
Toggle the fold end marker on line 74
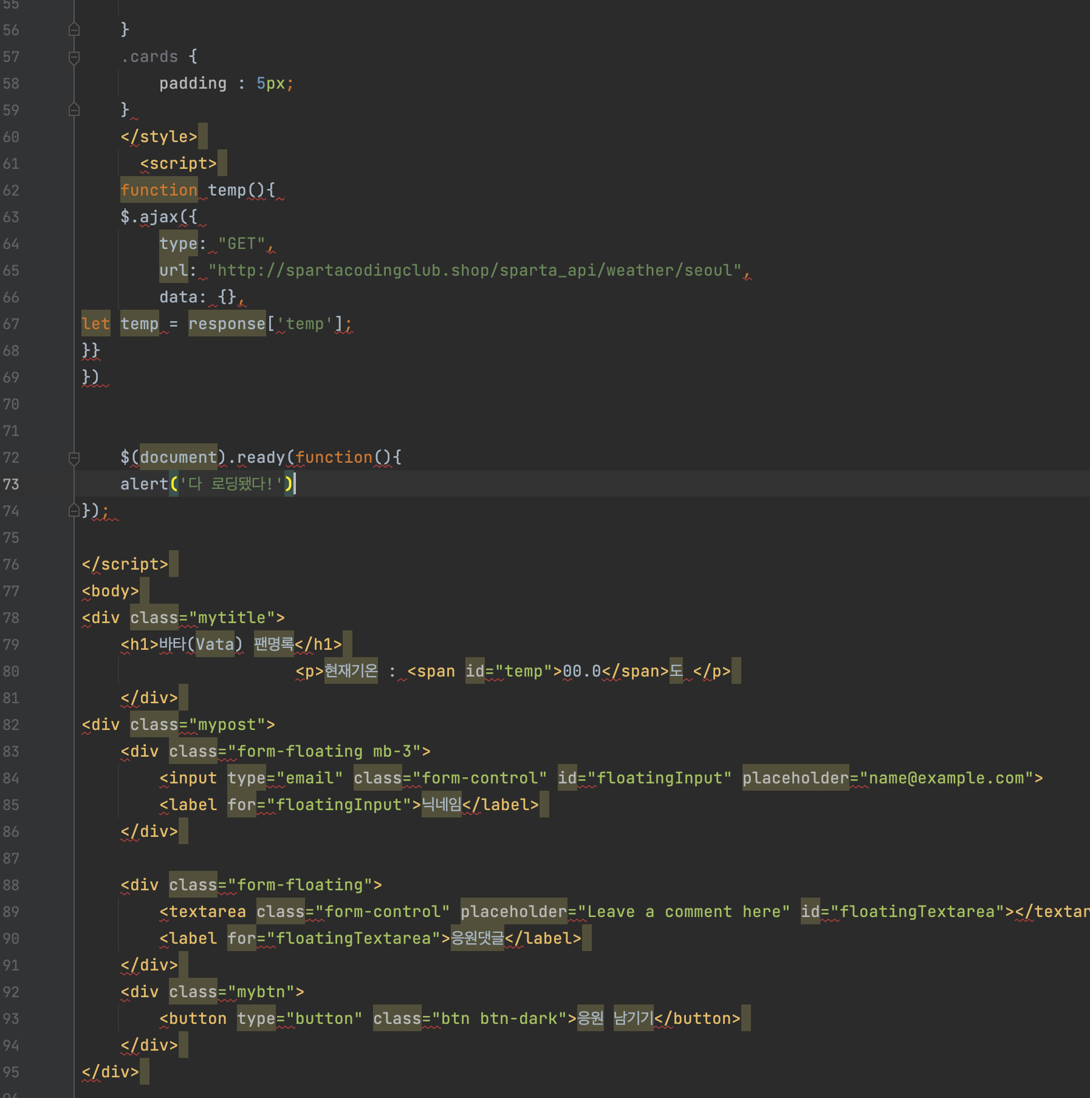[74, 511]
